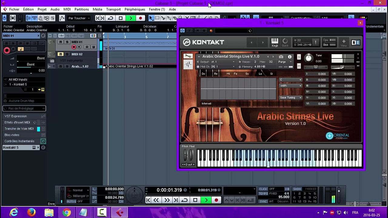Click the Quick-load icon in Kontakt

click(x=285, y=42)
